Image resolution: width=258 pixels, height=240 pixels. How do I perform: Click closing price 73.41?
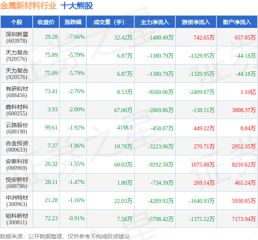51,91
